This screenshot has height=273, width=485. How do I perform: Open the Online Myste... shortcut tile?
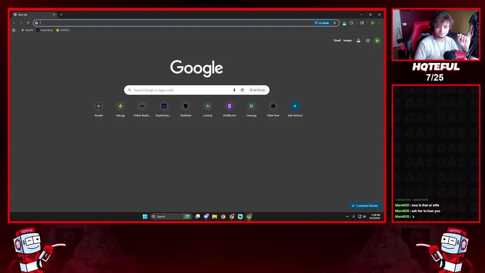pos(142,109)
